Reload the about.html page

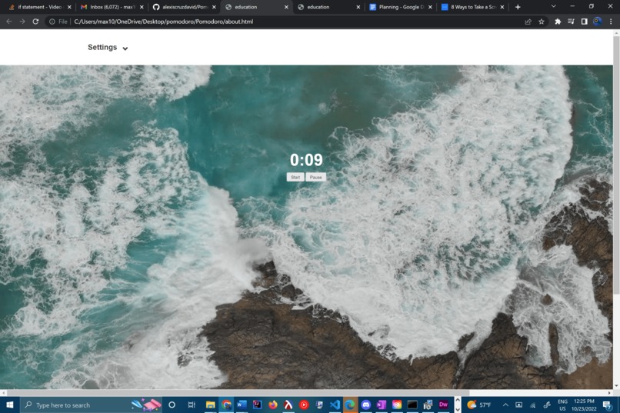35,22
